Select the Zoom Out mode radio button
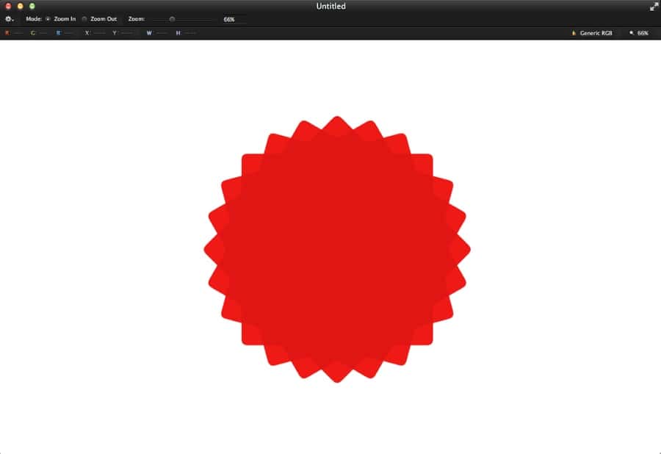 [x=84, y=19]
